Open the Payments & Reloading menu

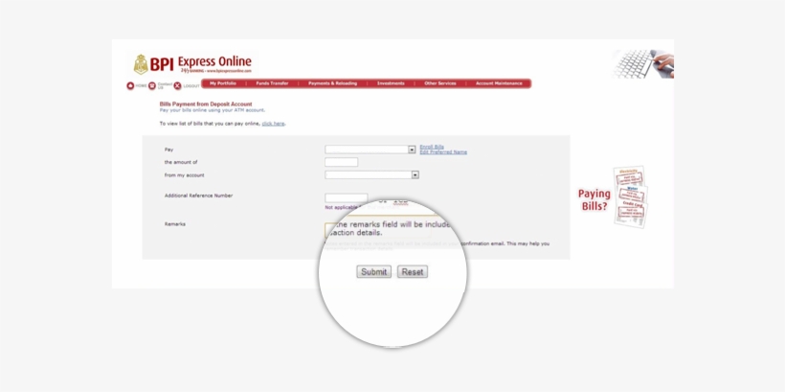click(x=332, y=83)
